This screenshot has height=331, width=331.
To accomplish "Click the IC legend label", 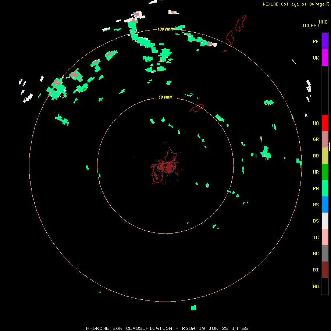I will [x=316, y=237].
